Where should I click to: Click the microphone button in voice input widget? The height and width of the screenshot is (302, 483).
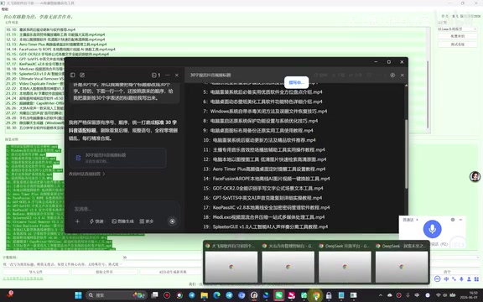coord(432,229)
